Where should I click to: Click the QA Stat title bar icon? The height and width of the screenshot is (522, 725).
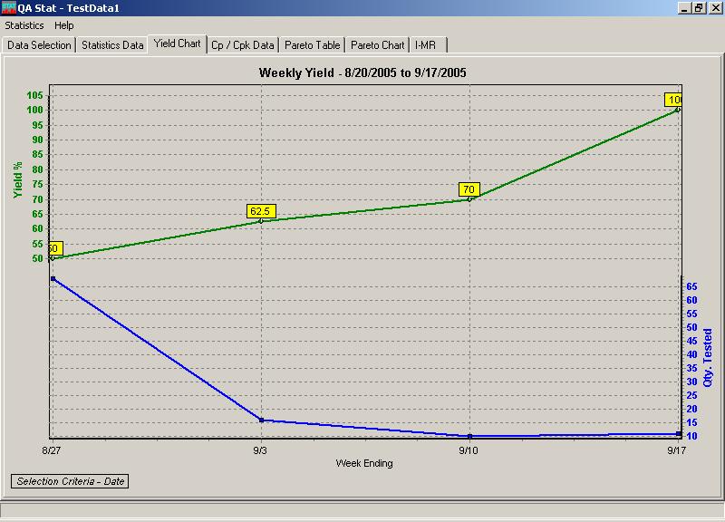point(11,8)
